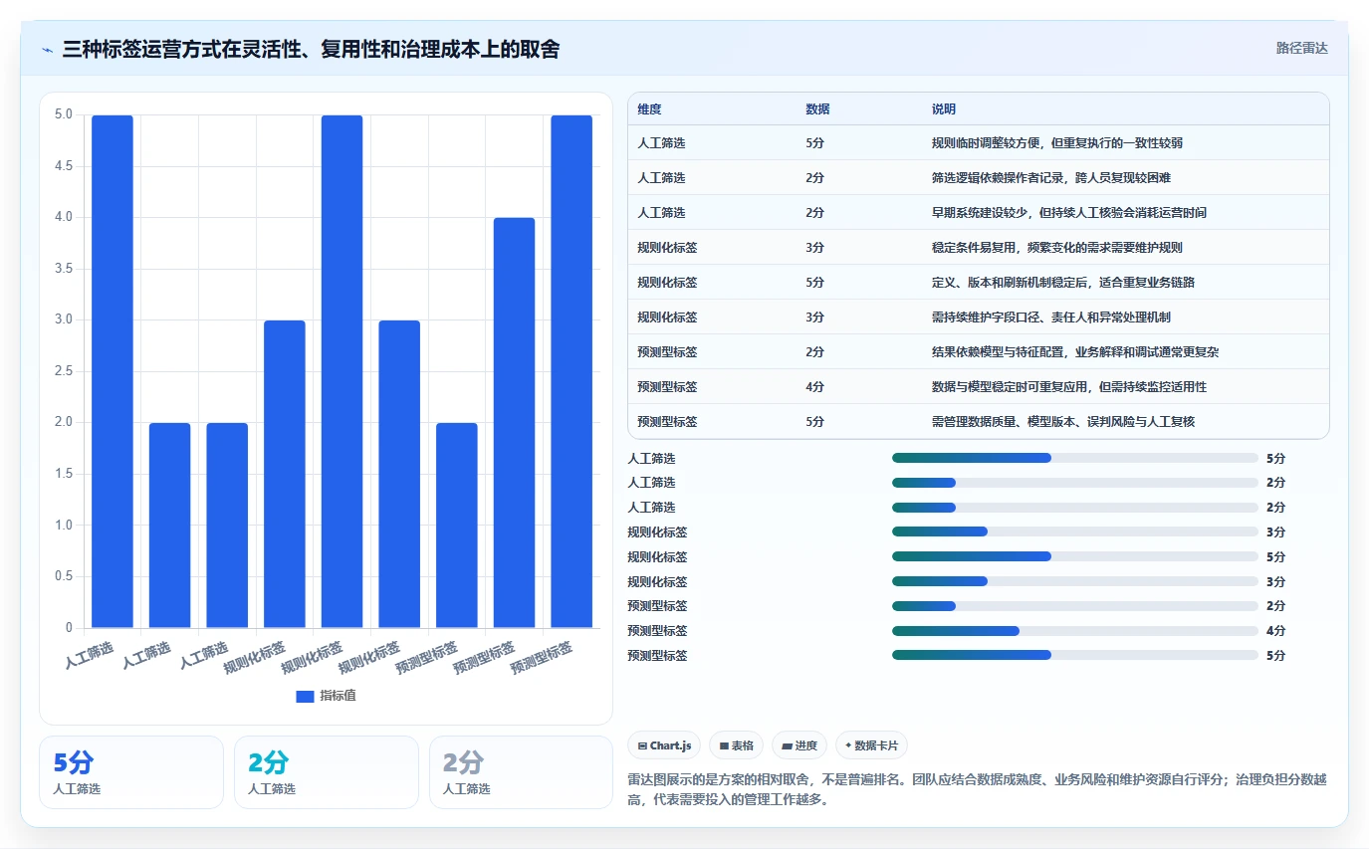Click the cyan 2分 人工筛选 data card
Image resolution: width=1369 pixels, height=849 pixels.
327,772
